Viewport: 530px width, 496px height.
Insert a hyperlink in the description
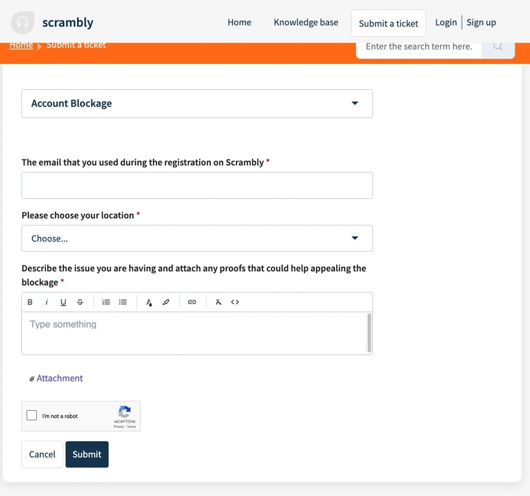click(x=192, y=302)
